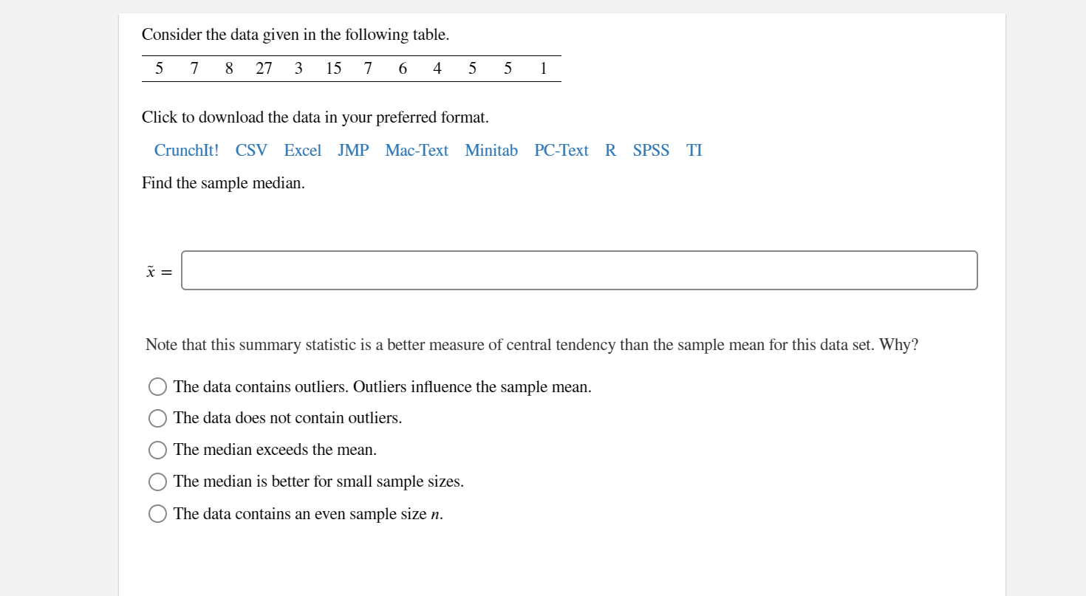Select 'The data does not contain outliers.'
The image size is (1086, 596).
[x=157, y=418]
